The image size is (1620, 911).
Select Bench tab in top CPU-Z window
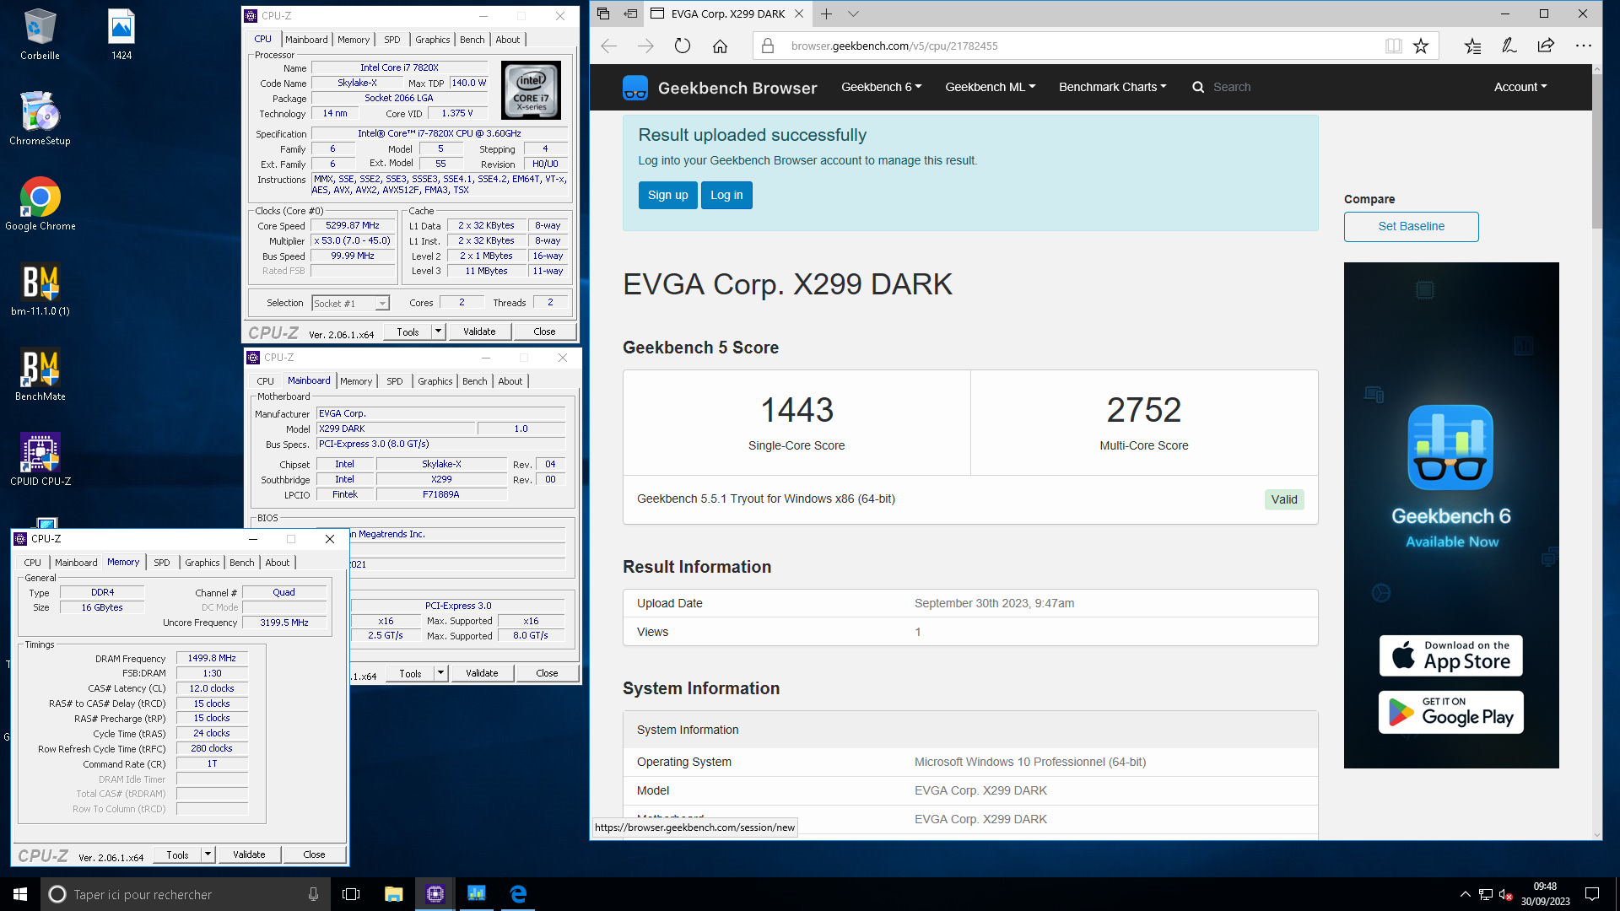(472, 40)
